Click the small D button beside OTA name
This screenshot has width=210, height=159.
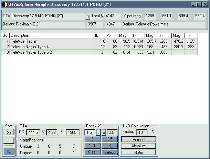coord(87,17)
